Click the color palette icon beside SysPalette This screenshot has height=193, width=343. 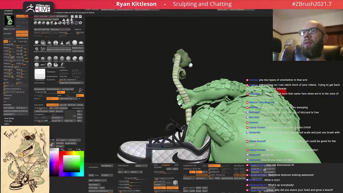pos(52,145)
